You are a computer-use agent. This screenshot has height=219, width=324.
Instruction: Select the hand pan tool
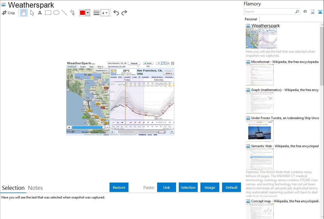tap(24, 13)
